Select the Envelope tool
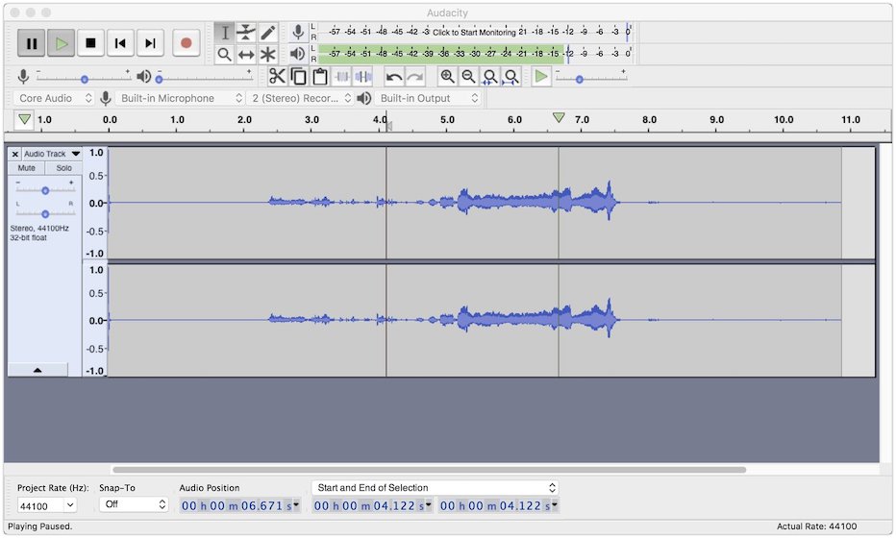 coord(246,33)
